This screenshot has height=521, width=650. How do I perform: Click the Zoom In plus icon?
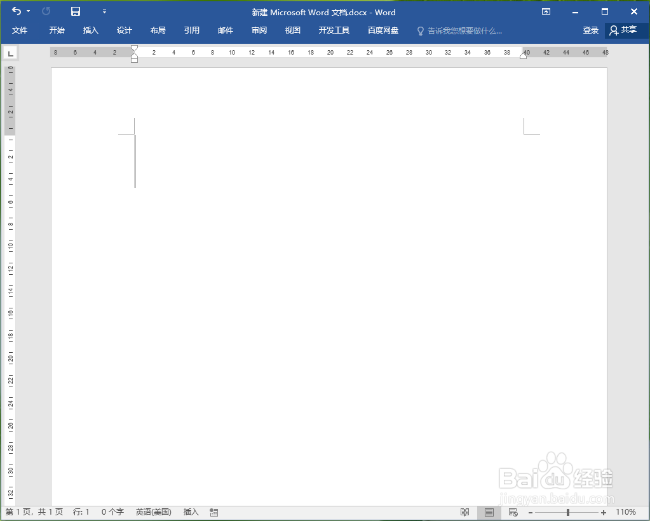[603, 512]
